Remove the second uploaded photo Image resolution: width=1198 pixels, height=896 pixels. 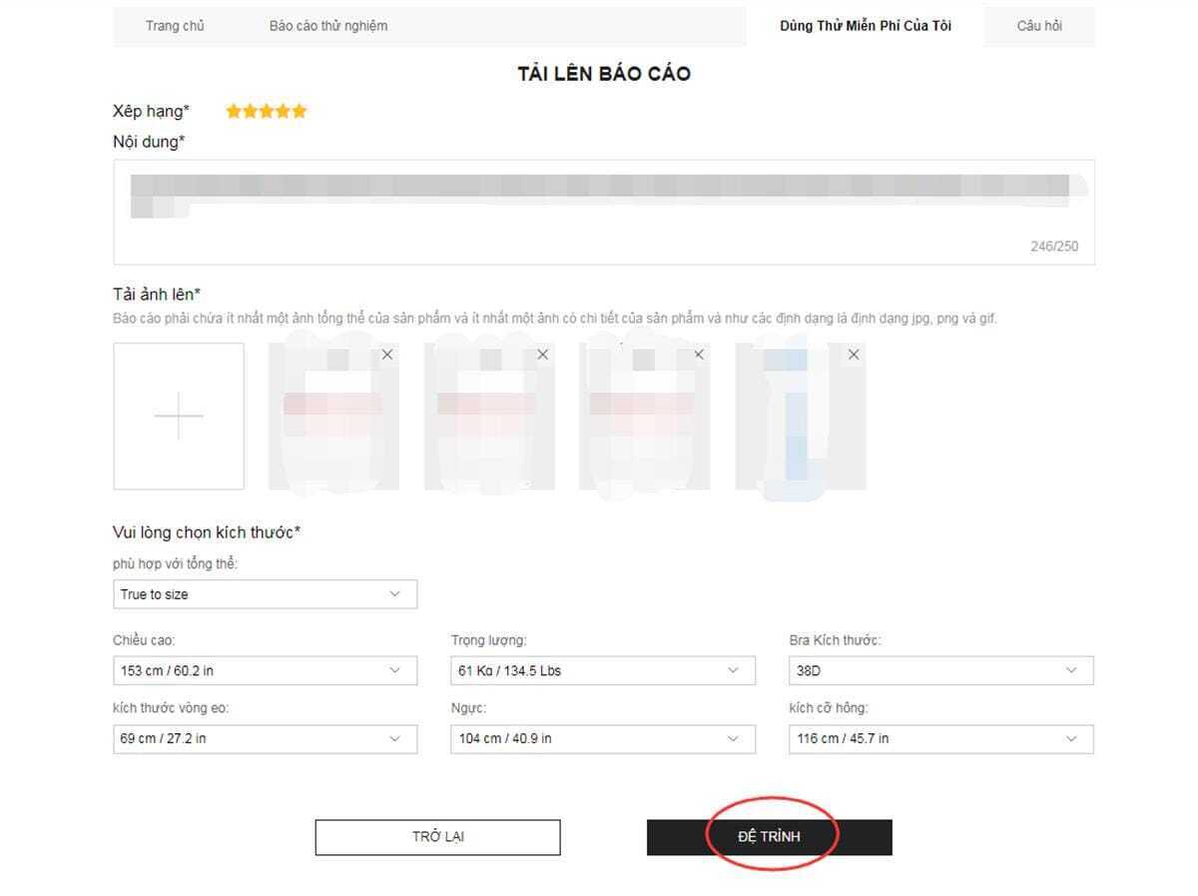tap(543, 355)
